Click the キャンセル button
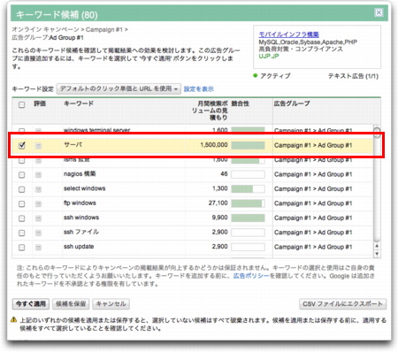The image size is (398, 352). click(111, 303)
